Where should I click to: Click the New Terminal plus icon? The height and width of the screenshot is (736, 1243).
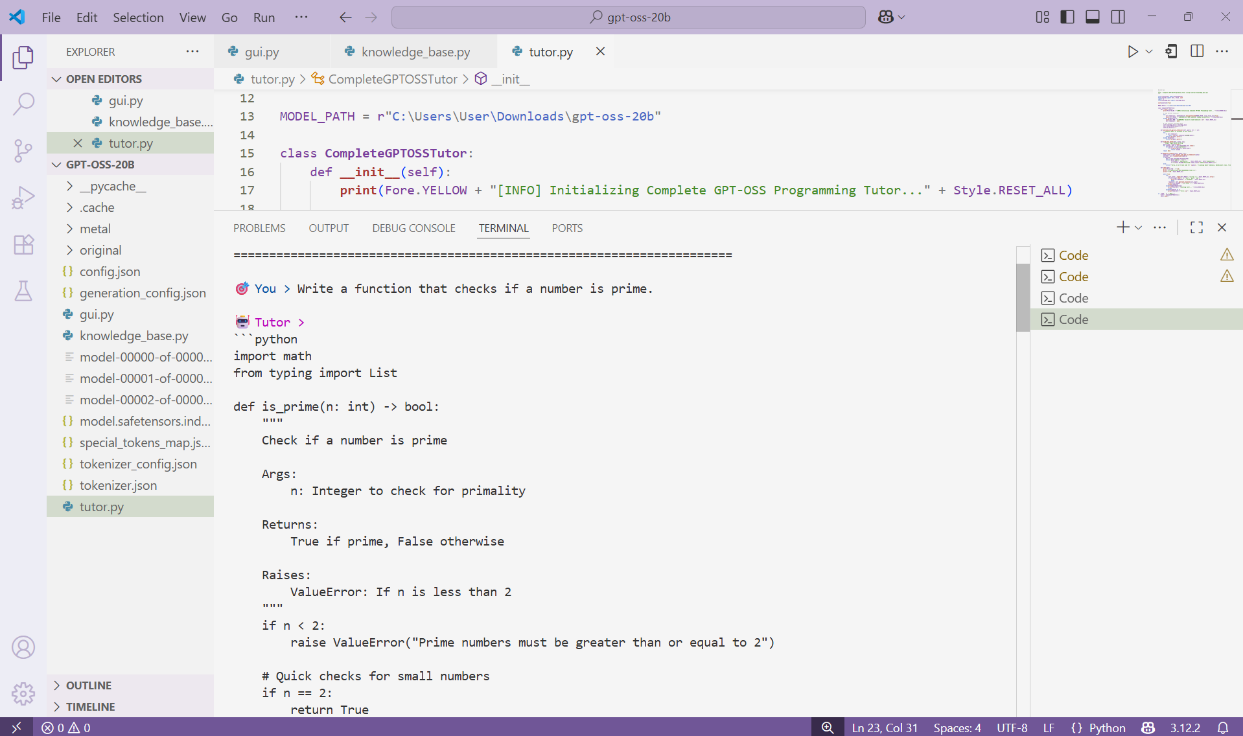click(x=1122, y=227)
